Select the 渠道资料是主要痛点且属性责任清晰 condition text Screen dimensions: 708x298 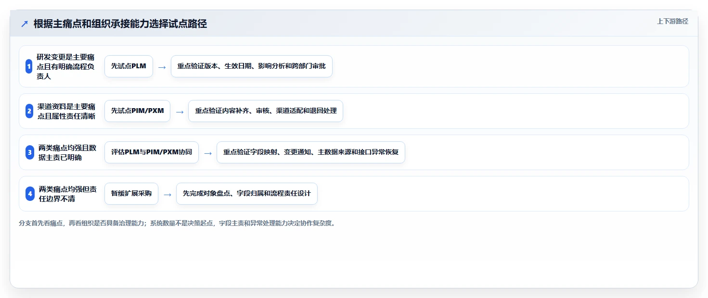point(66,111)
